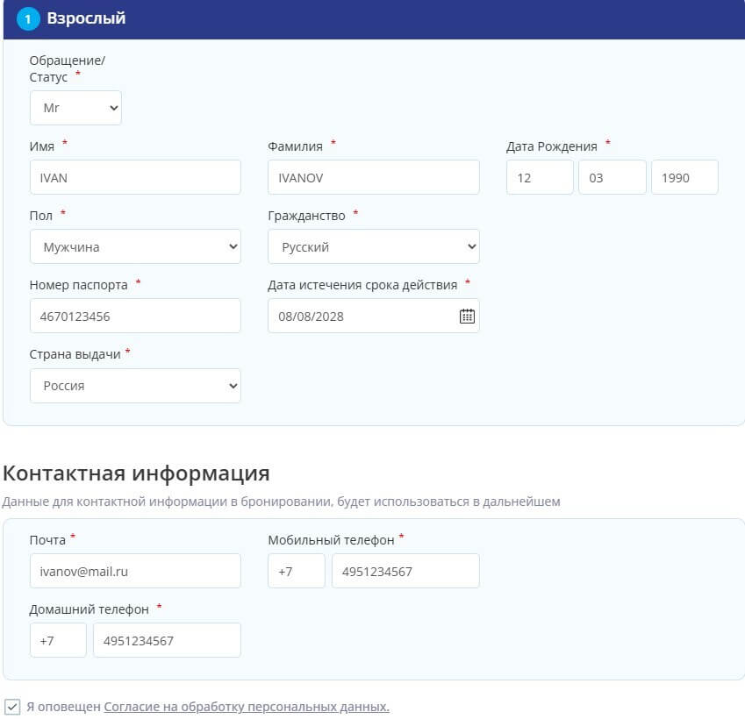
Task: Click the Имя field containing IVAN
Action: (135, 177)
